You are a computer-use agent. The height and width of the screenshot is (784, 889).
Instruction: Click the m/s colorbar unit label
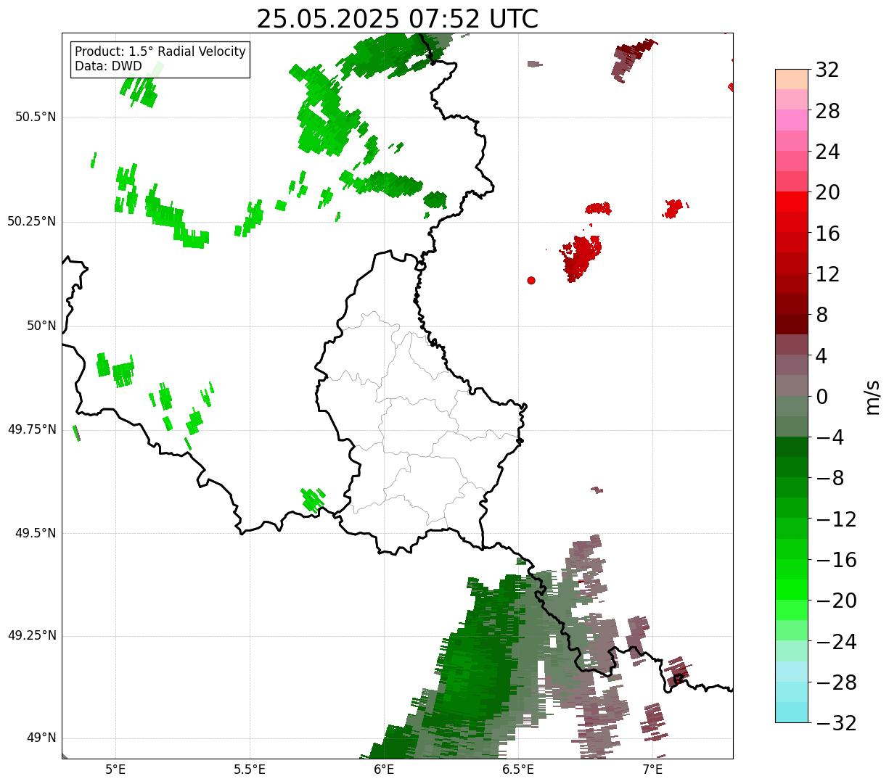coord(873,397)
